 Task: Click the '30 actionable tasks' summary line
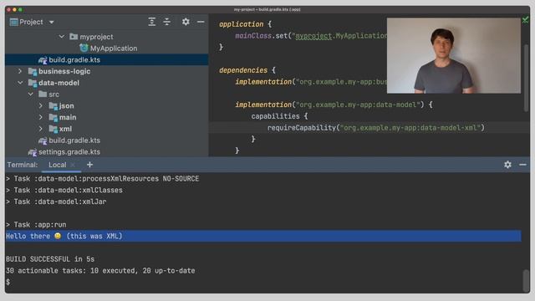[x=100, y=271]
